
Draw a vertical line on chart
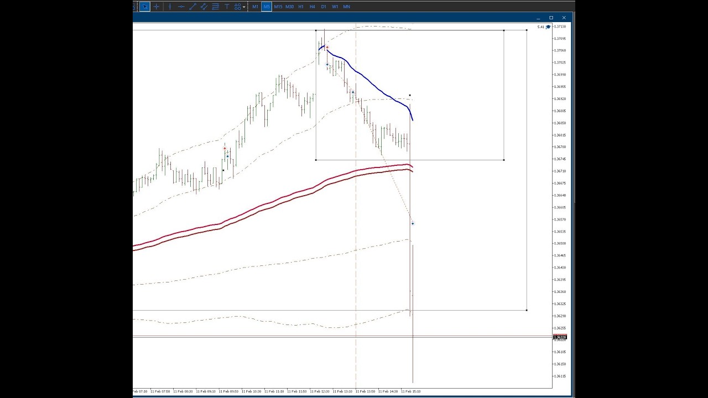pyautogui.click(x=170, y=7)
